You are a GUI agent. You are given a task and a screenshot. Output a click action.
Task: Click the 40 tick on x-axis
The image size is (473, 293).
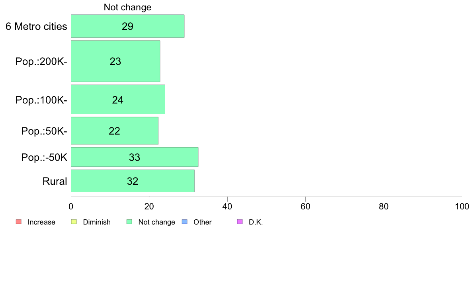[x=227, y=206]
